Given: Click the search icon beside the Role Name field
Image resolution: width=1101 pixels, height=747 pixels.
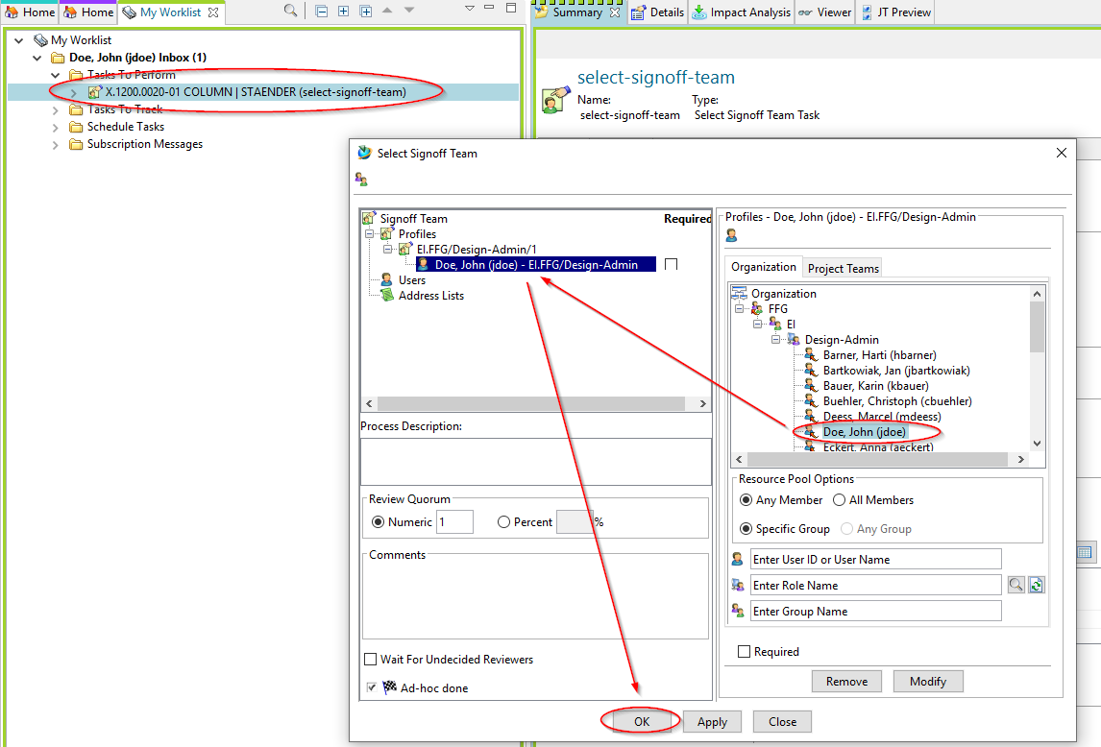Looking at the screenshot, I should (1015, 585).
